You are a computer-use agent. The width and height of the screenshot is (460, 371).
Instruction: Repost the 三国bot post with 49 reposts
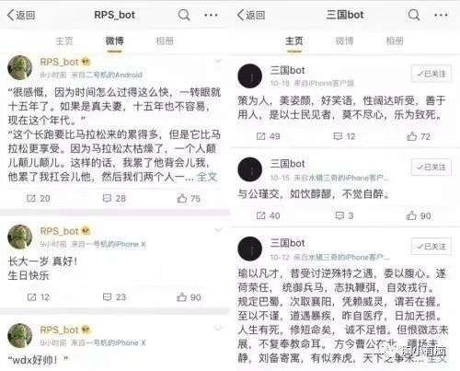[268, 136]
